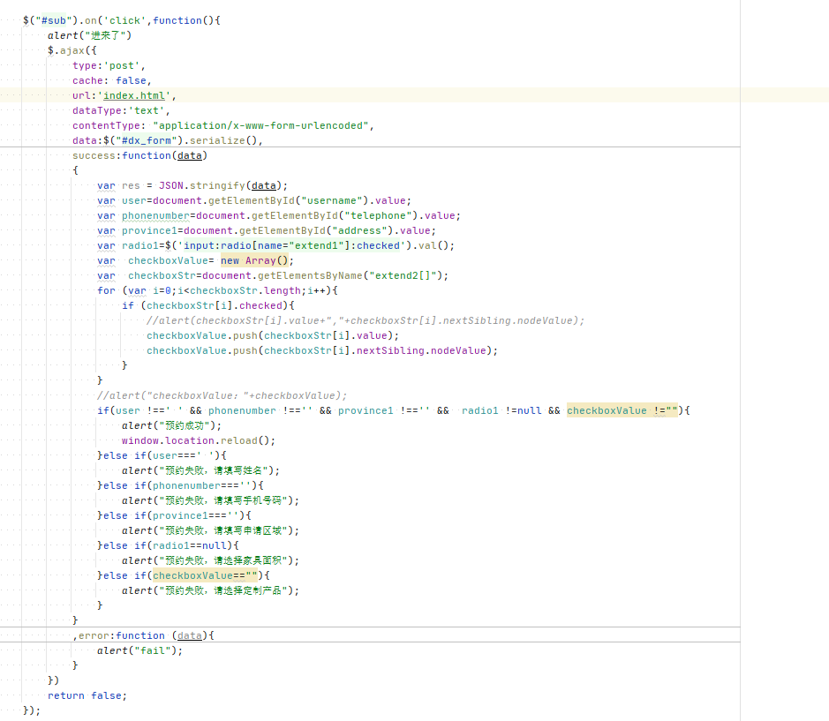The image size is (829, 721).
Task: Click the window.location.reload() line
Action: [x=199, y=441]
